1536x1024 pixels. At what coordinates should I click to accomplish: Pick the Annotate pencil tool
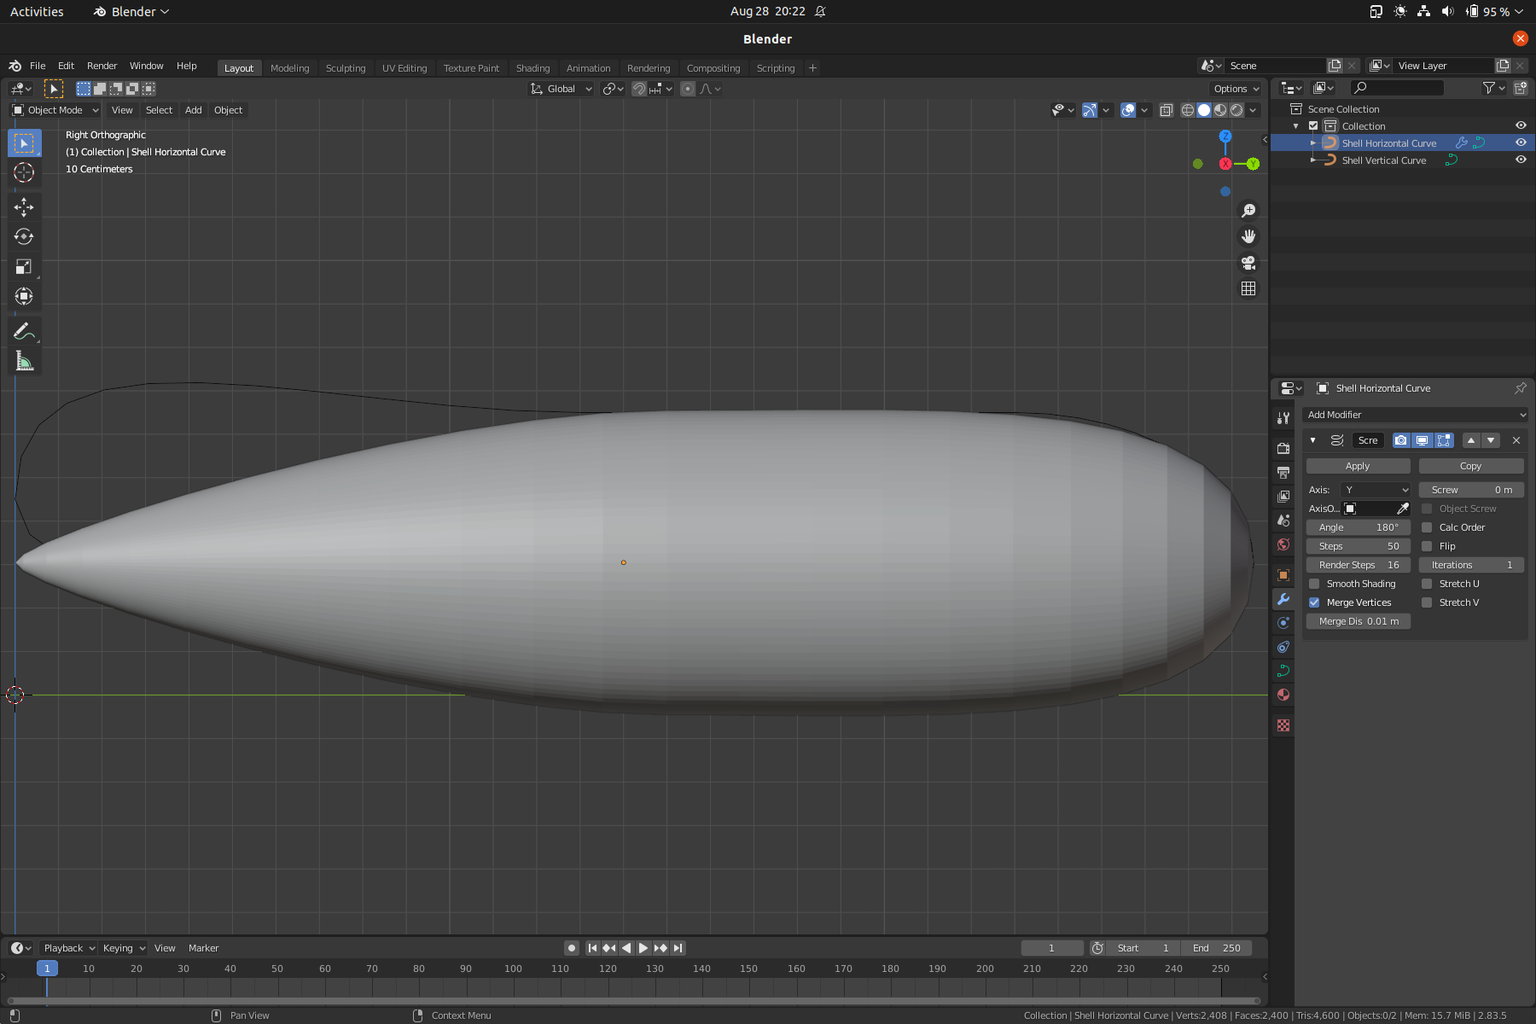24,331
